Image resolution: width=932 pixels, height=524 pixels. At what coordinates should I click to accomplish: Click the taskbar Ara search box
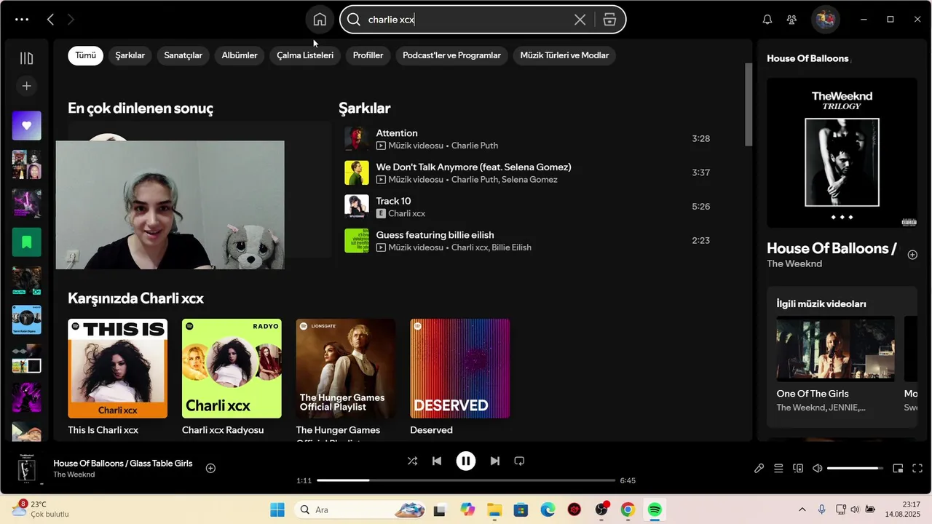[361, 509]
